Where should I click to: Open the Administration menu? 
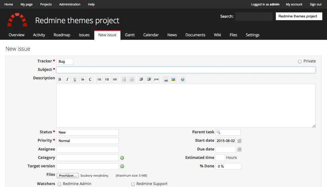[69, 4]
